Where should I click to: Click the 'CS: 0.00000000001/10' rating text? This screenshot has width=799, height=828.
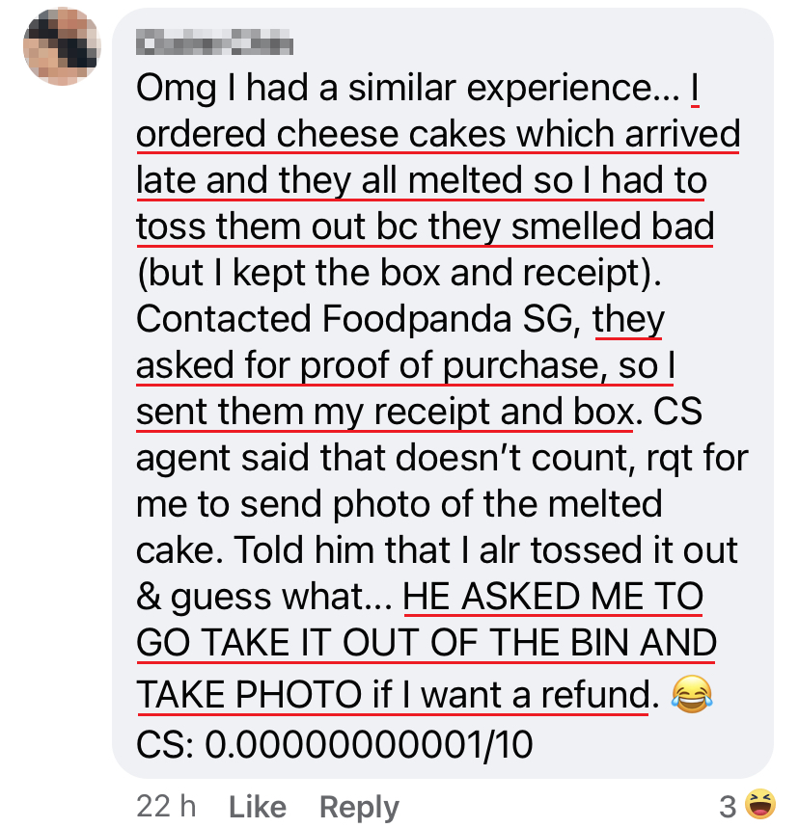[334, 744]
